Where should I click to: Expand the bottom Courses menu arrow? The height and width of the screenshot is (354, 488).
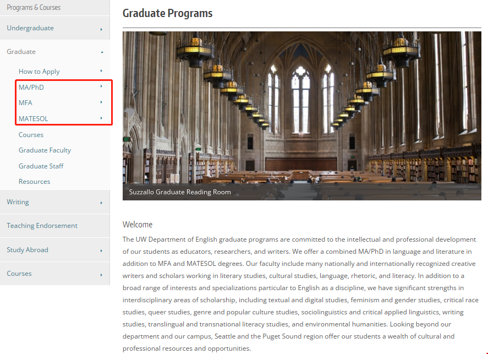101,274
